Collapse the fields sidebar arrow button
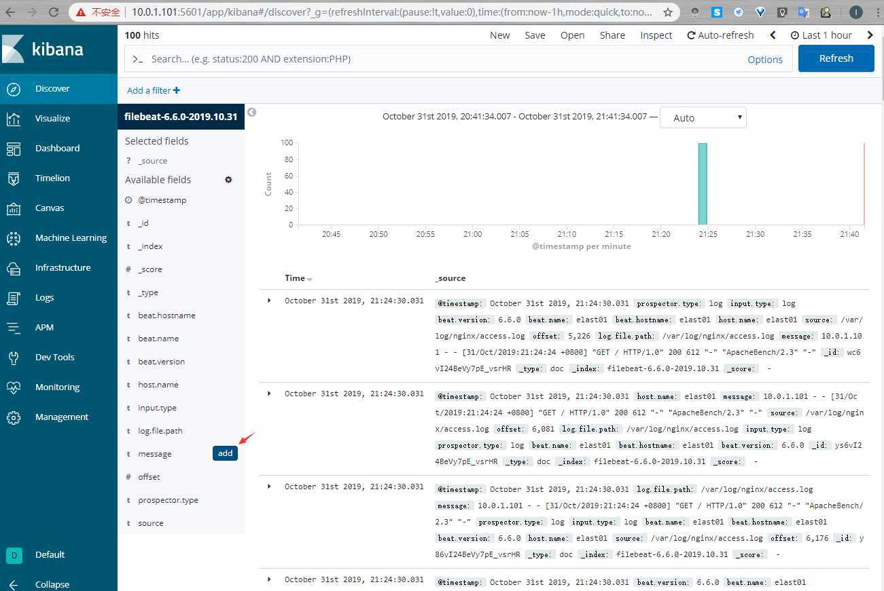The image size is (884, 591). [251, 112]
